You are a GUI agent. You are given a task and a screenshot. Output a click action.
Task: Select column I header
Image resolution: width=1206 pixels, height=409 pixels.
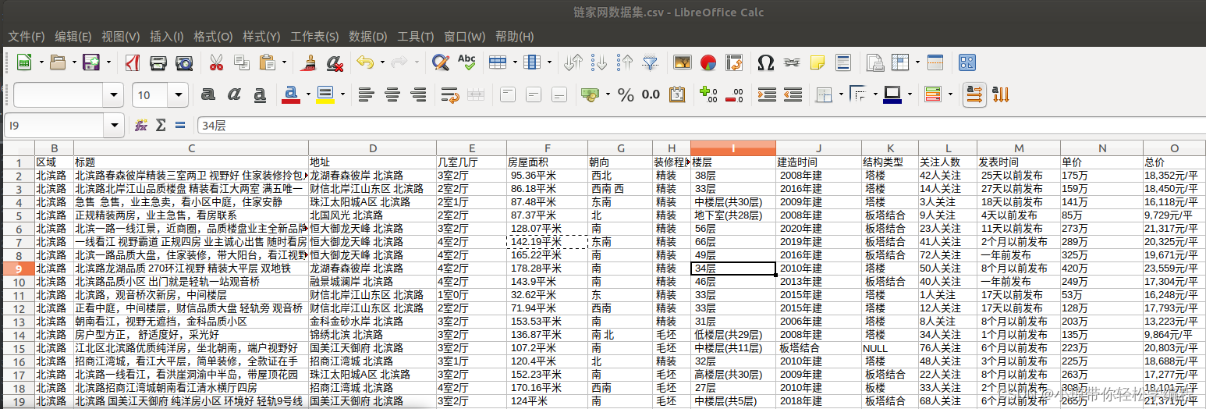tap(733, 148)
